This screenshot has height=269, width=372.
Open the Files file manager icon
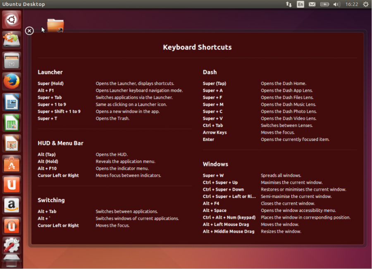point(11,61)
